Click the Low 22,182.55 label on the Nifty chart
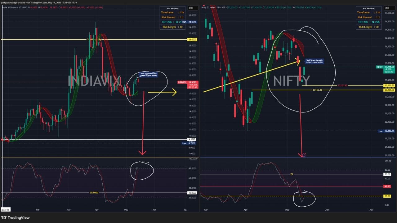Image resolution: width=397 pixels, height=223 pixels. click(x=386, y=131)
